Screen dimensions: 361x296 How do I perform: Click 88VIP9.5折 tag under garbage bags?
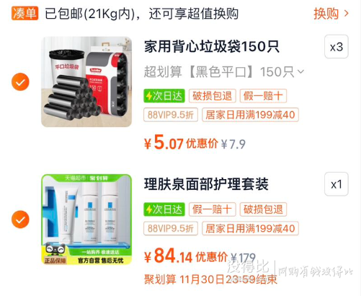tap(171, 115)
